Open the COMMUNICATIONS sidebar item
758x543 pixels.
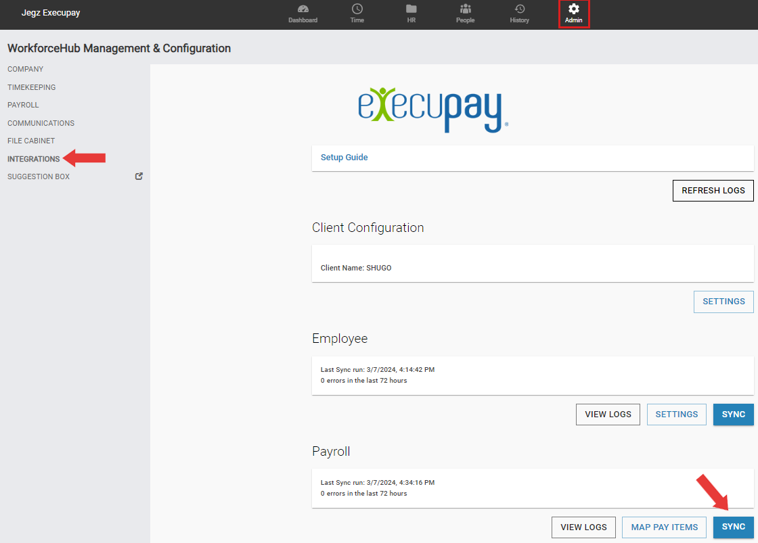41,122
